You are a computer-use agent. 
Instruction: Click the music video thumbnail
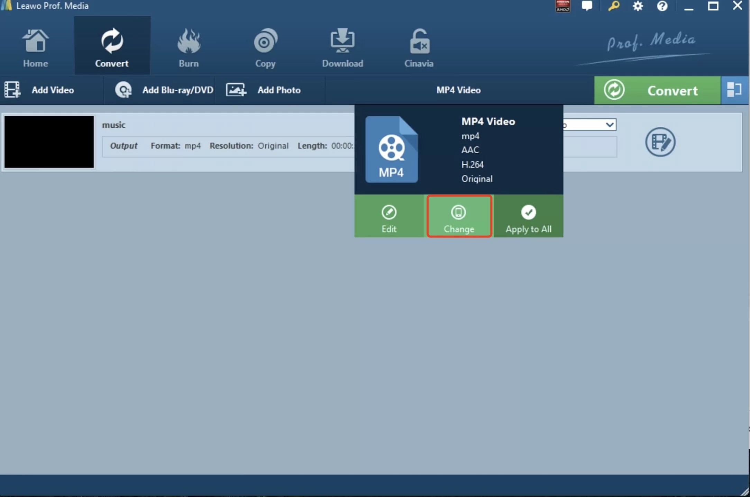click(x=49, y=142)
